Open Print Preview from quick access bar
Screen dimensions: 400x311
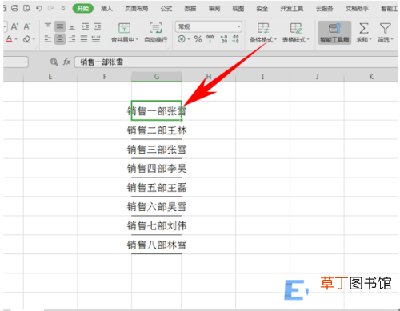(27, 8)
